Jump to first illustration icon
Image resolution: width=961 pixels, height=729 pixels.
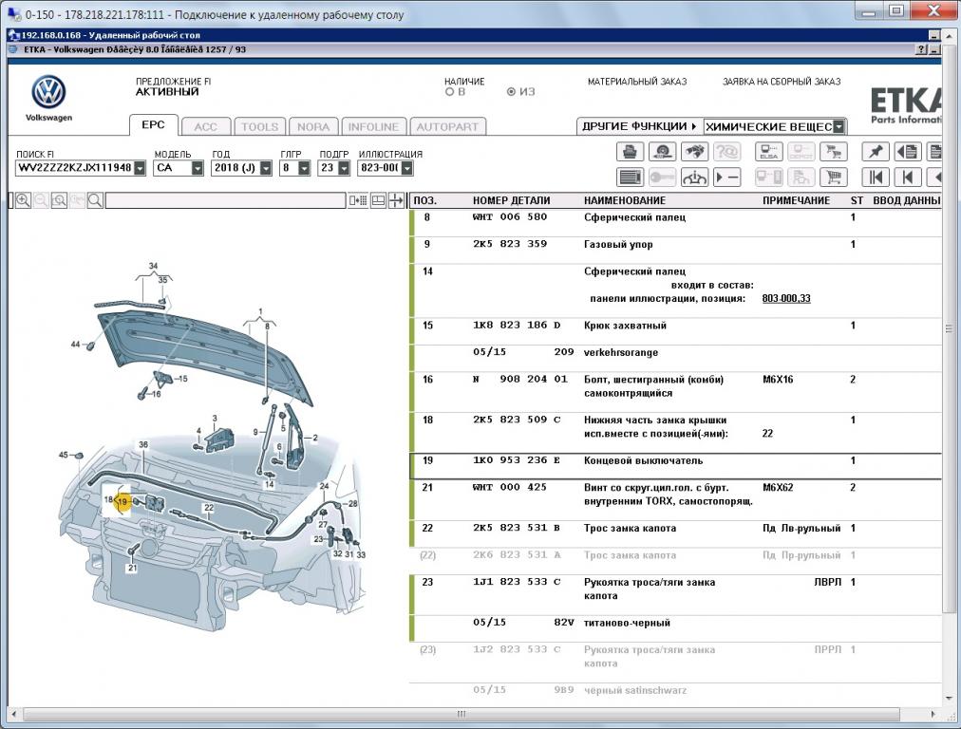[876, 178]
